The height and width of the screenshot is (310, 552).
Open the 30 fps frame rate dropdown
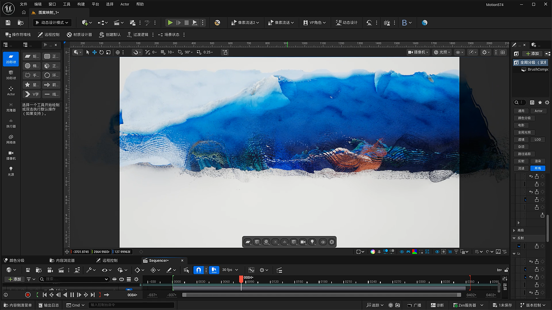click(230, 270)
